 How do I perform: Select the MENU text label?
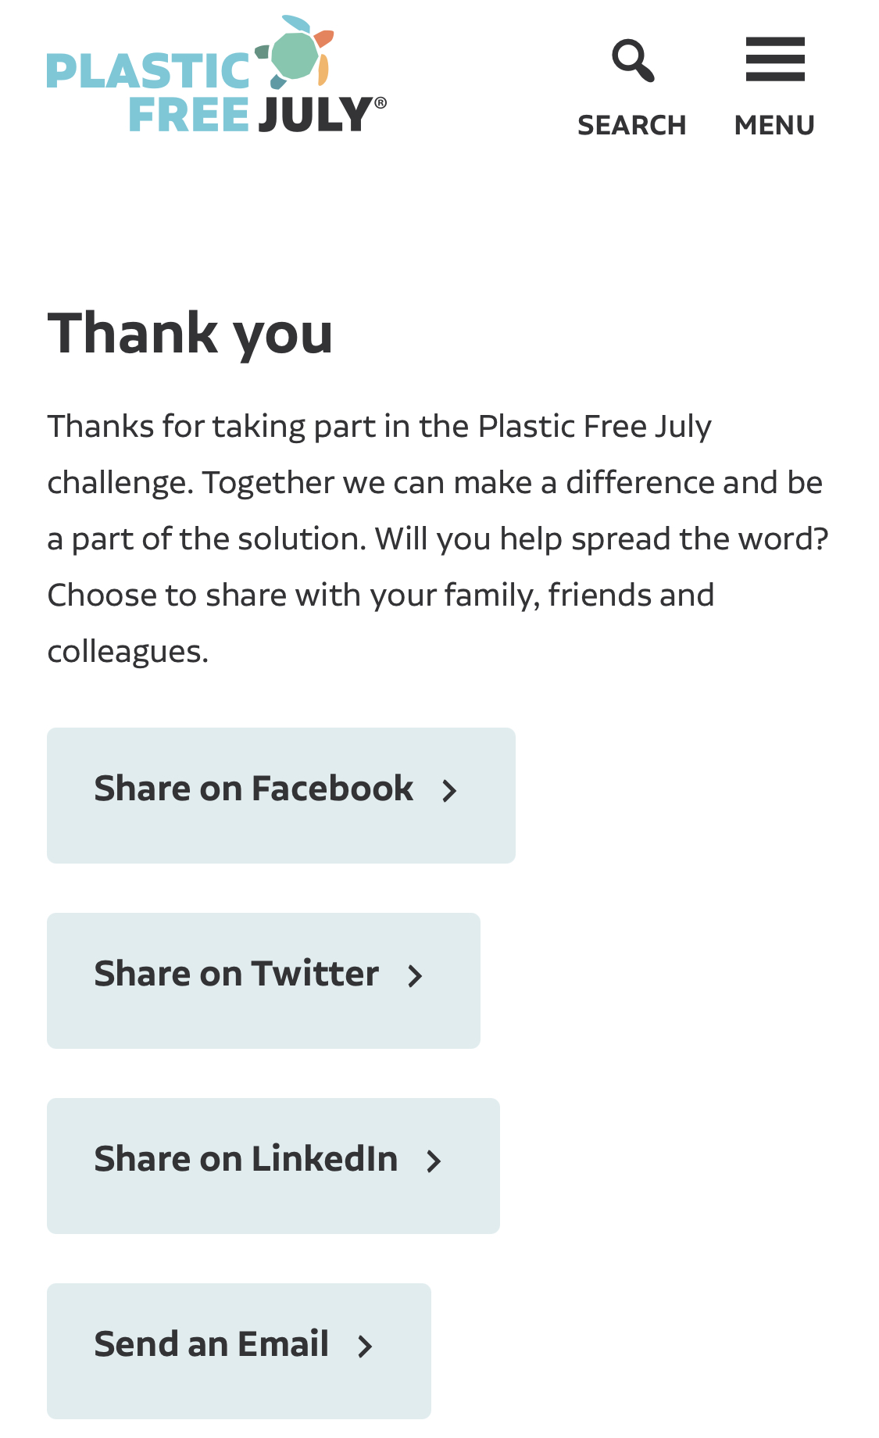click(x=774, y=125)
